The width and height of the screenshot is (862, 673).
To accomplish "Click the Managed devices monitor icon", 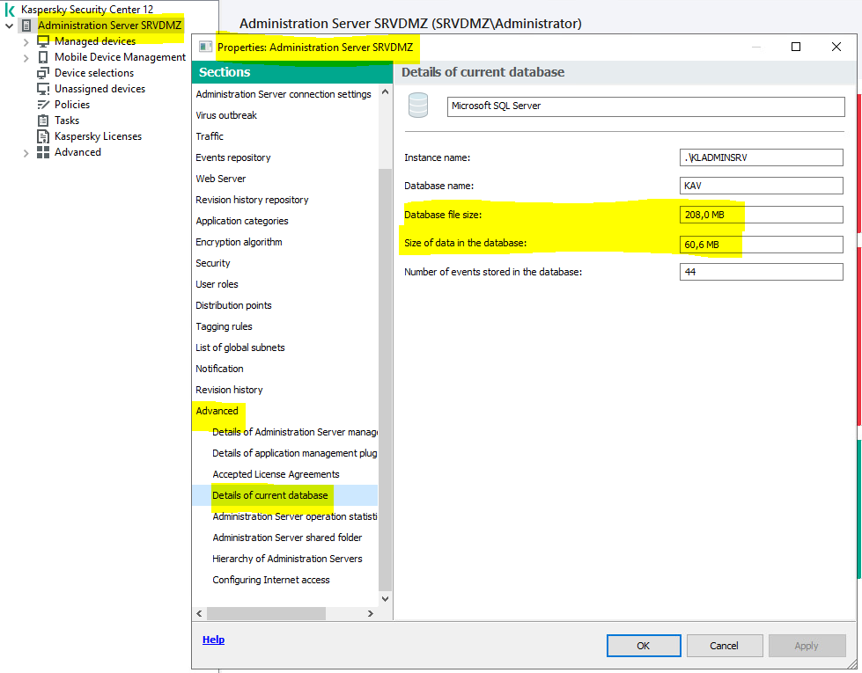I will pyautogui.click(x=43, y=41).
